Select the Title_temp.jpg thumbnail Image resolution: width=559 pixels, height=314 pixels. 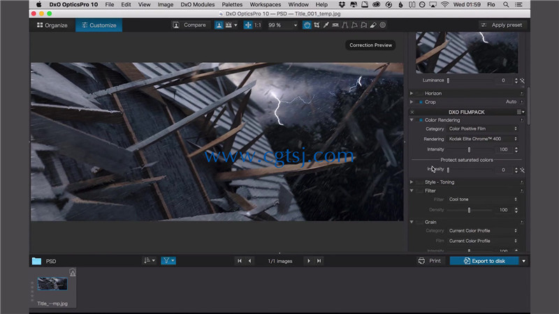(52, 284)
